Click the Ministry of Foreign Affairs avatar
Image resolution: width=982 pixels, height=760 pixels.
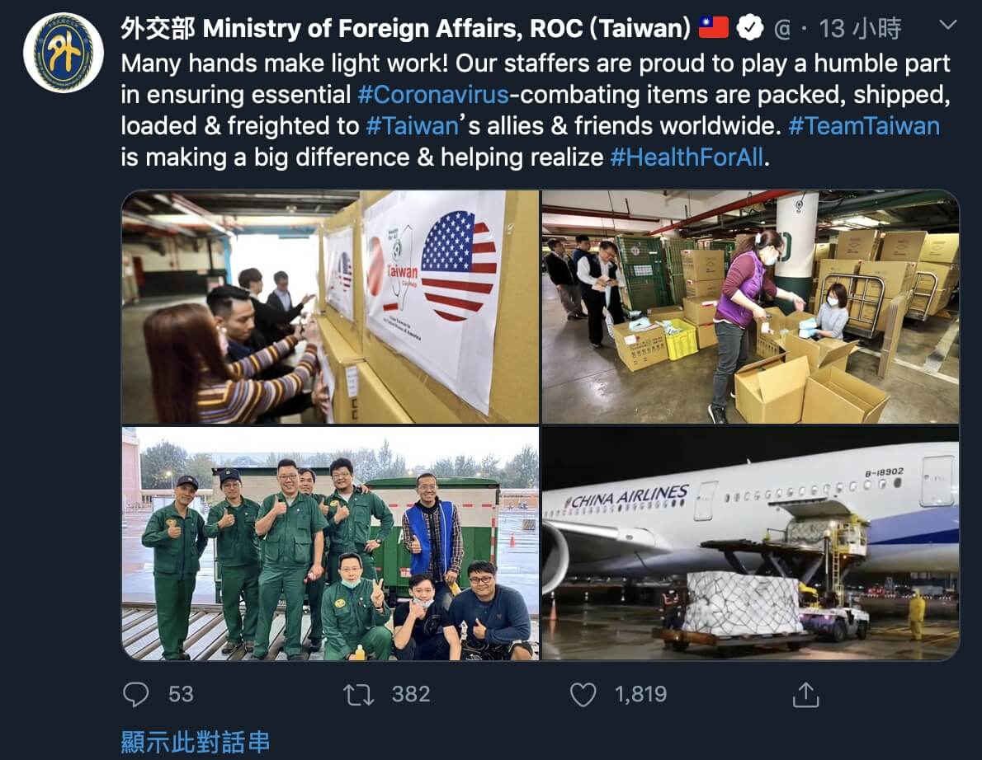coord(64,53)
